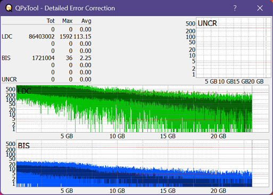
Task: Click the 20 GB label under BIS graph
Action: pos(218,191)
